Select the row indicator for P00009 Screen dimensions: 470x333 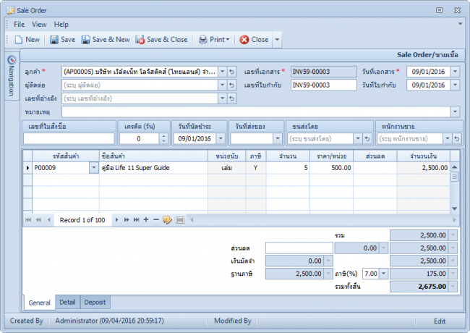(27, 168)
